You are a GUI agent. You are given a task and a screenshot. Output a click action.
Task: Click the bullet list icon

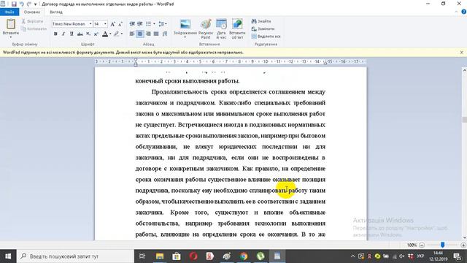coord(148,24)
